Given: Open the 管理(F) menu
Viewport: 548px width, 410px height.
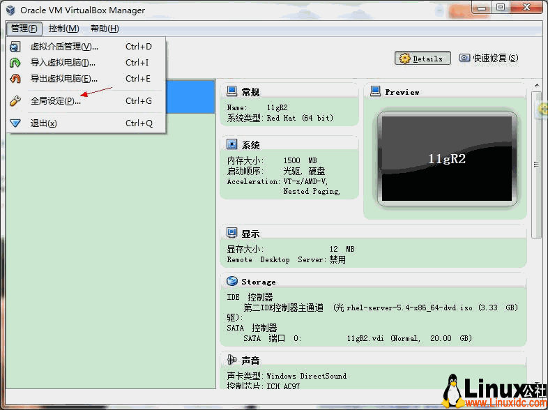Looking at the screenshot, I should [24, 29].
